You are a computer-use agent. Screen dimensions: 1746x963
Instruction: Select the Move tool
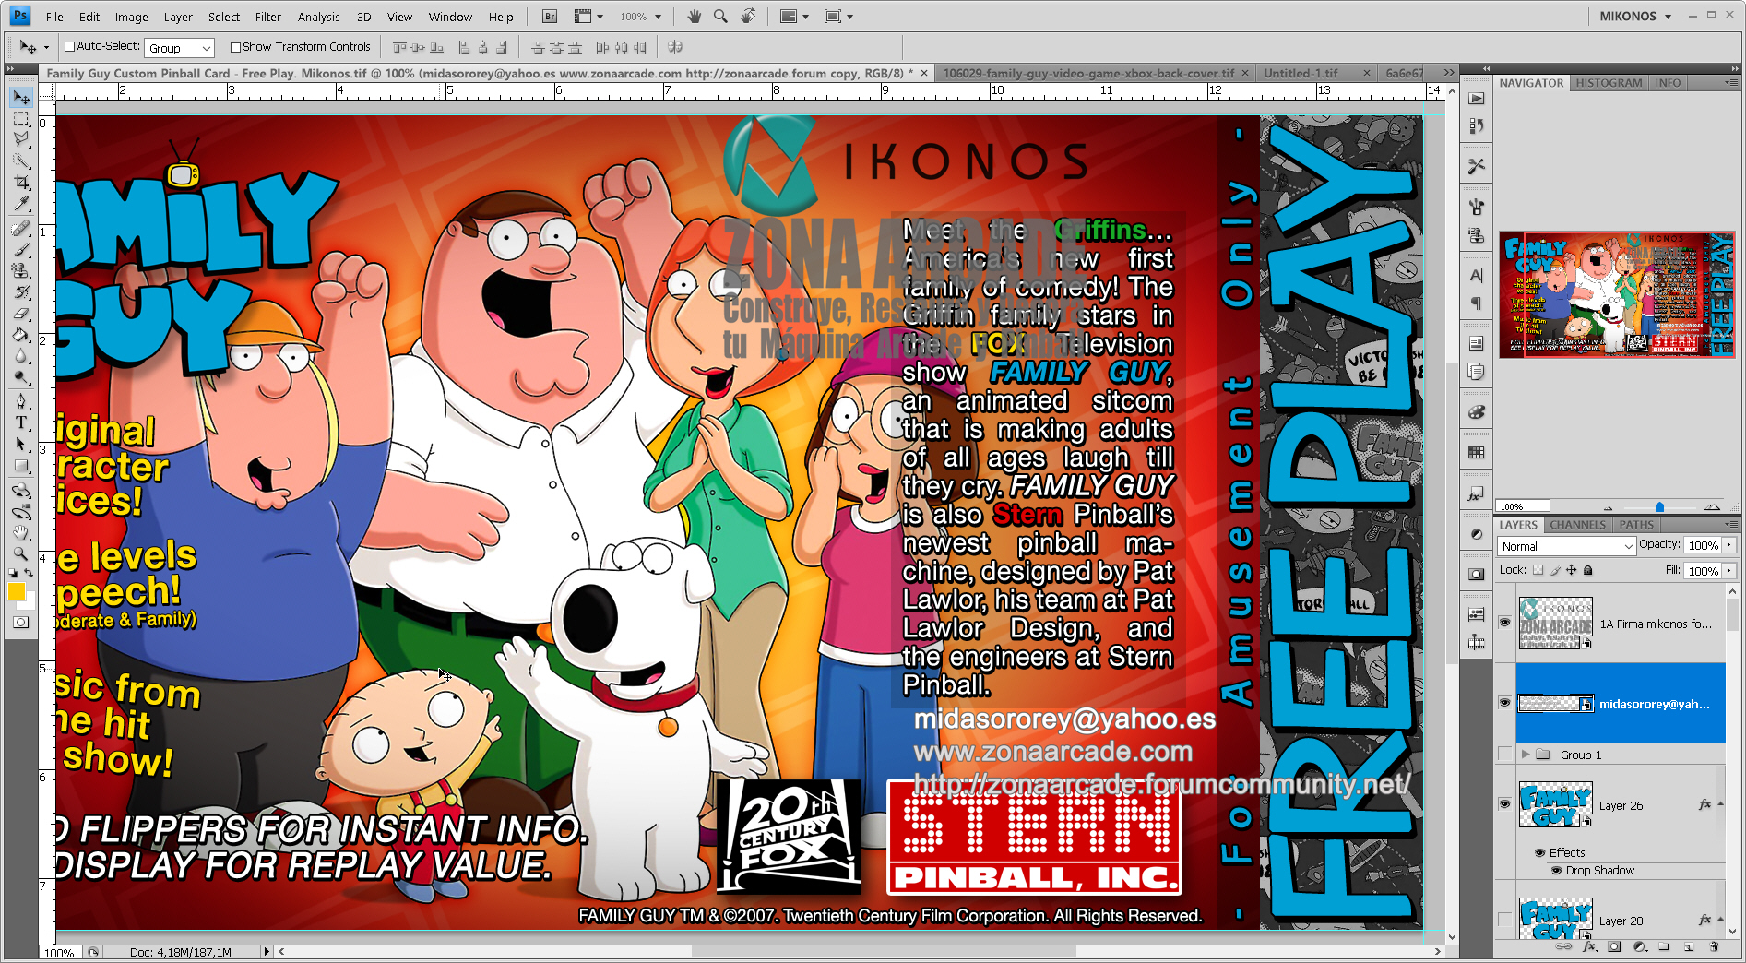coord(20,97)
